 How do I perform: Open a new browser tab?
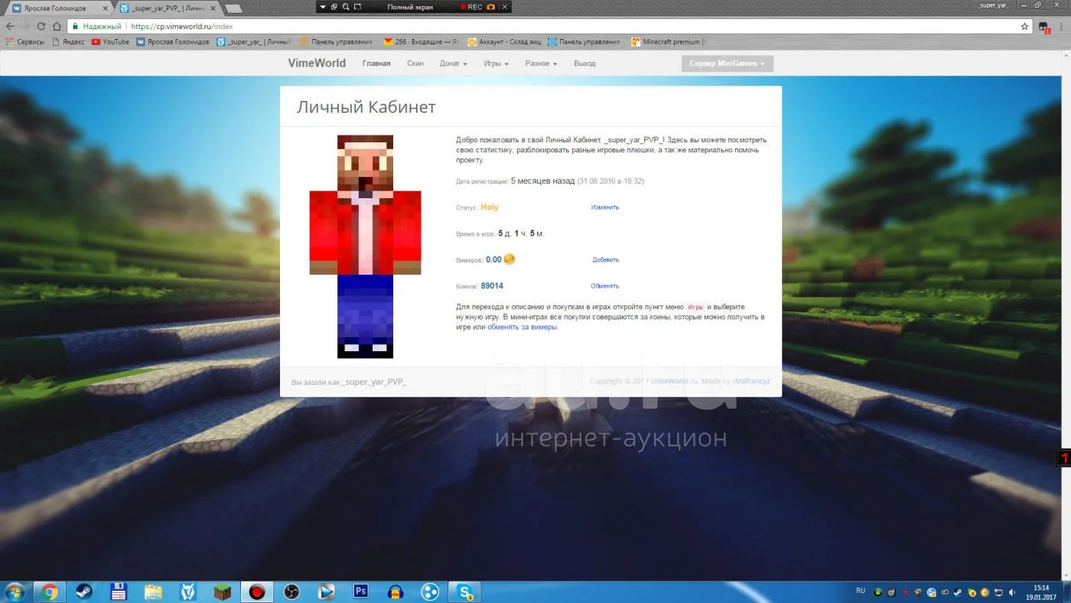[x=233, y=8]
